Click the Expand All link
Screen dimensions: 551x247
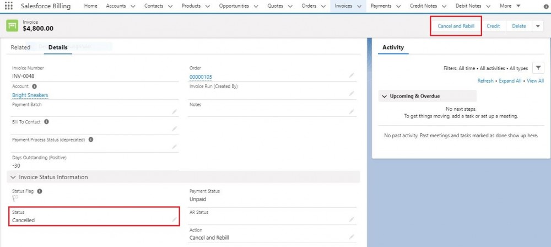pyautogui.click(x=510, y=81)
